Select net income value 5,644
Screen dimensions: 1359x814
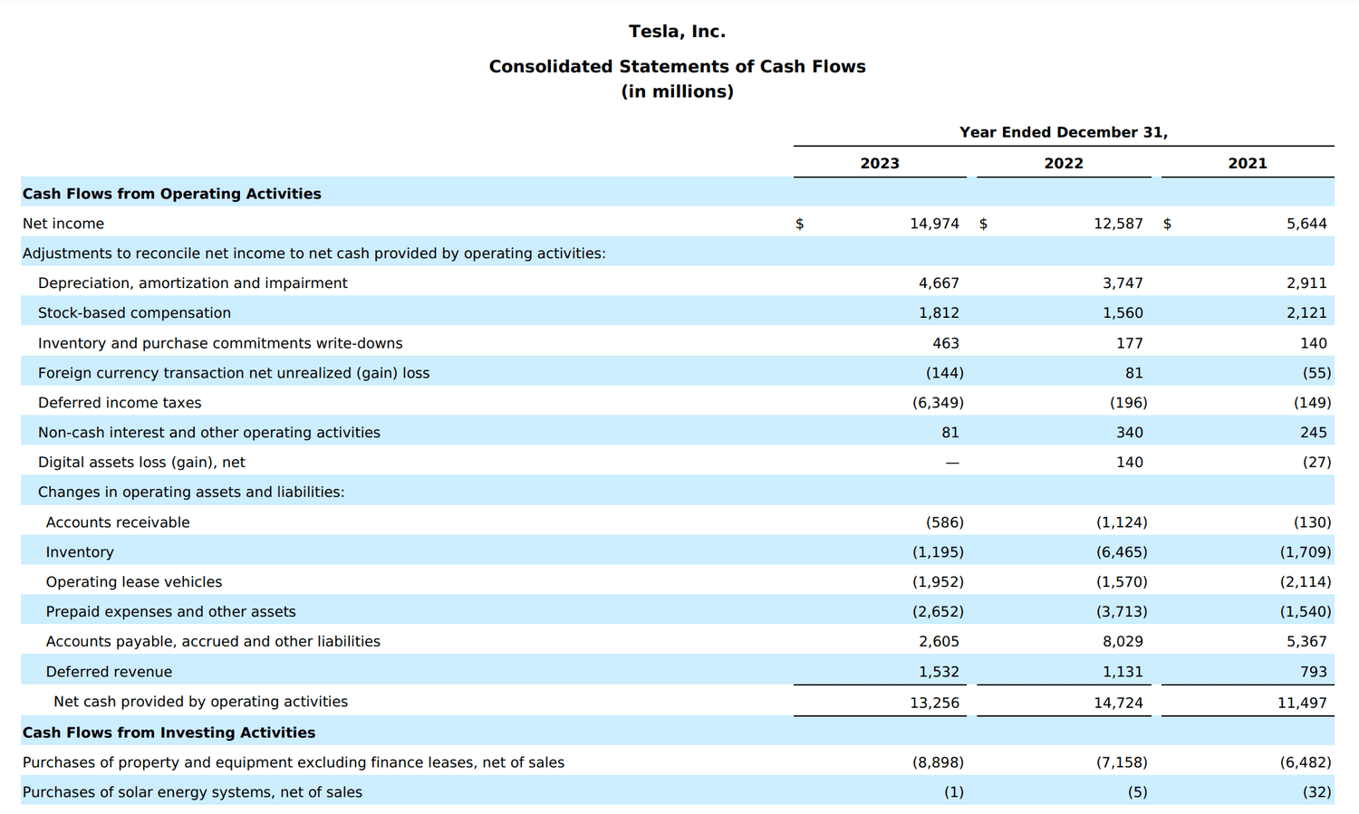pyautogui.click(x=1306, y=224)
